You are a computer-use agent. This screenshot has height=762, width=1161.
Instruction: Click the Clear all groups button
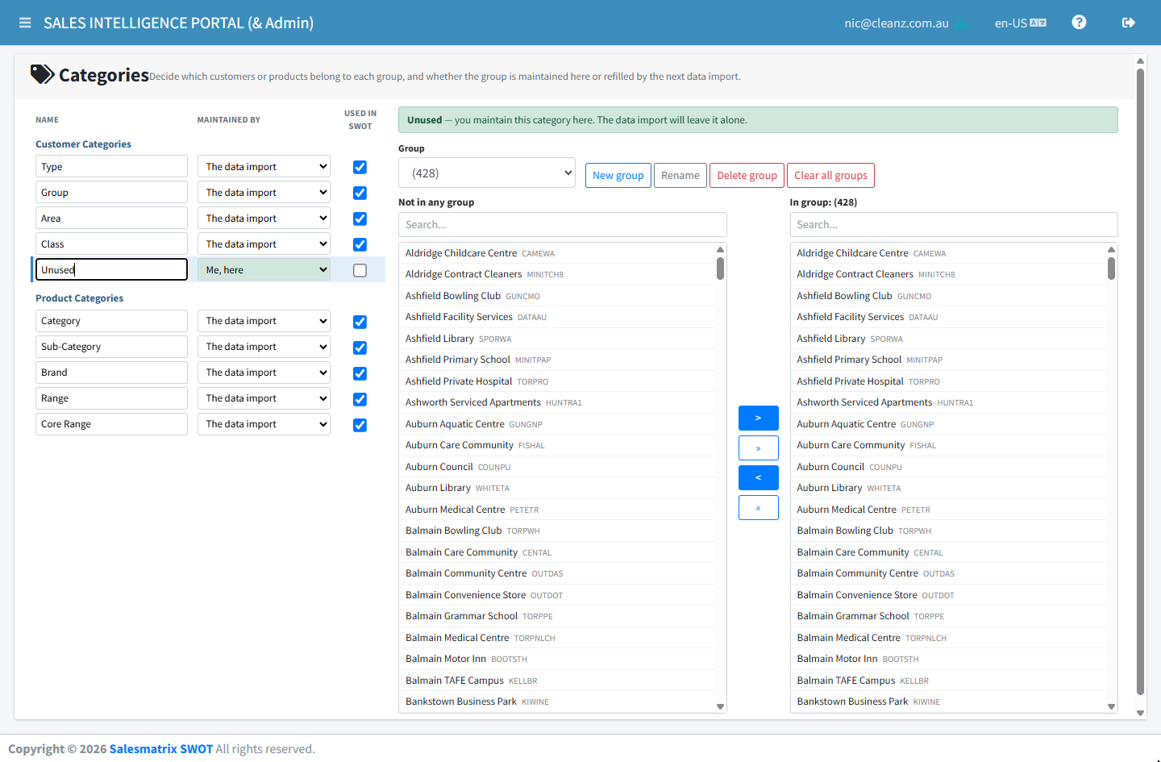coord(830,175)
